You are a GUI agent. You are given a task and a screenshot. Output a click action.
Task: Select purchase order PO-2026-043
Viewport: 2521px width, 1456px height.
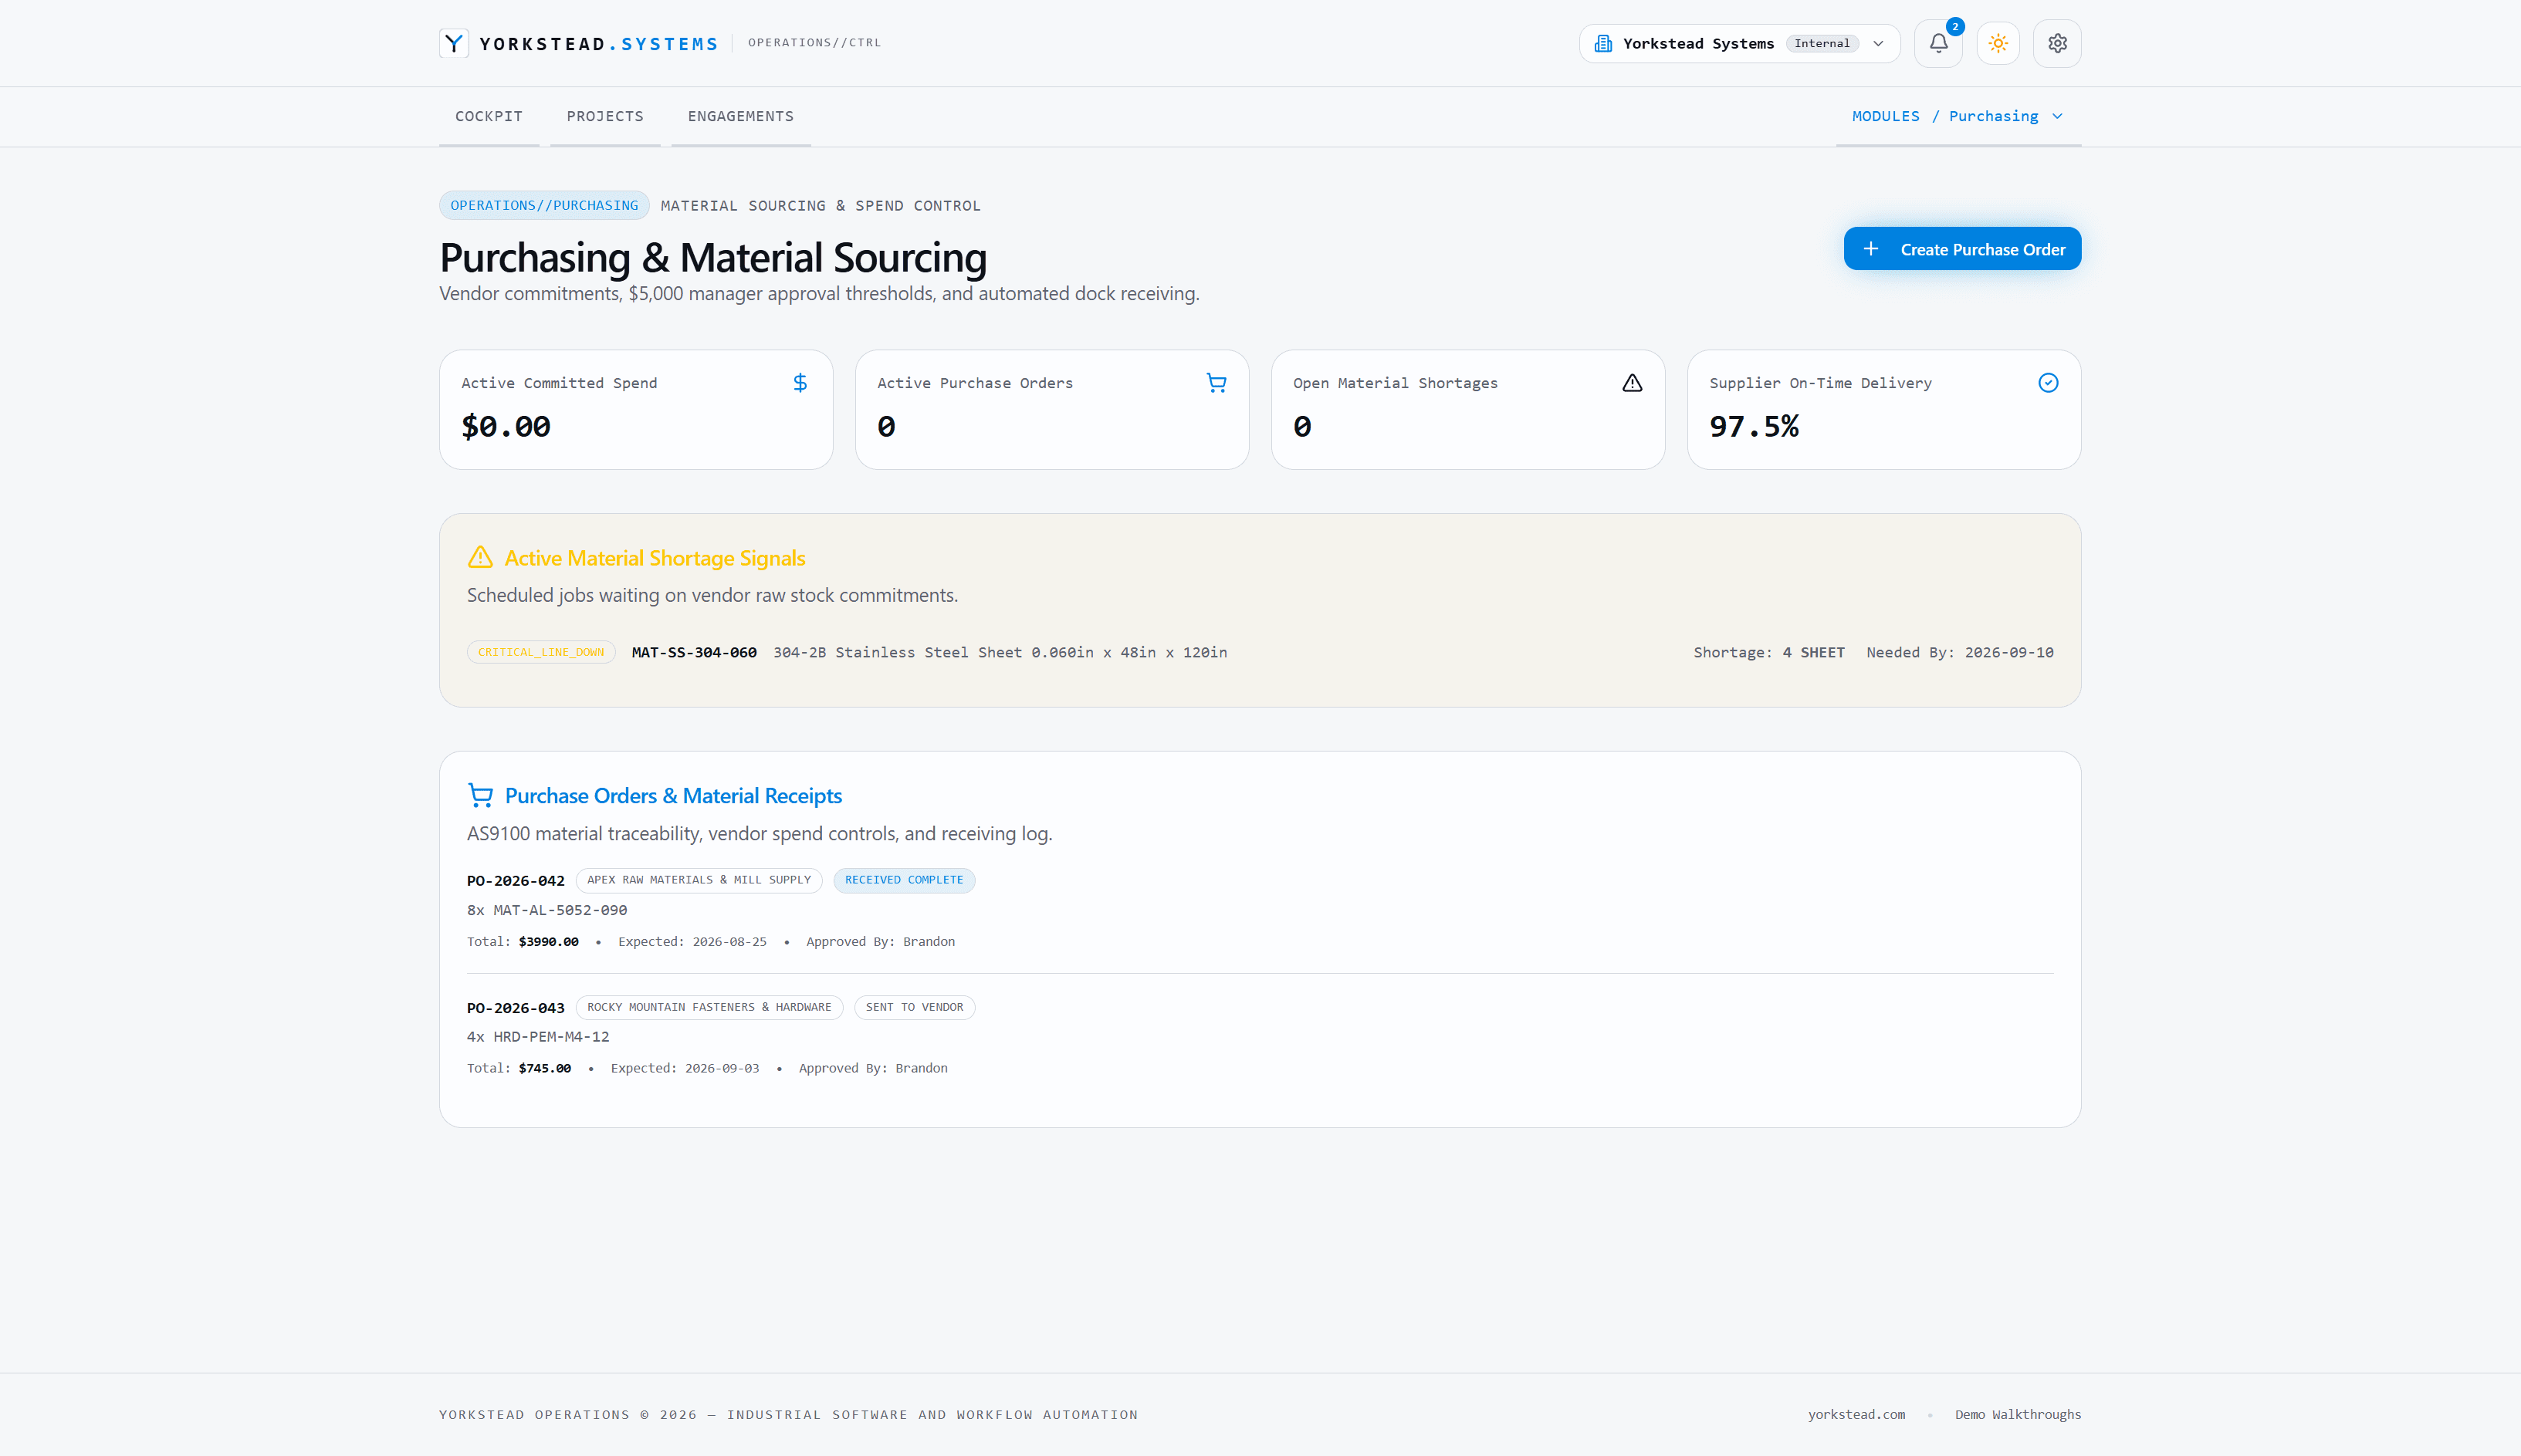(515, 1008)
